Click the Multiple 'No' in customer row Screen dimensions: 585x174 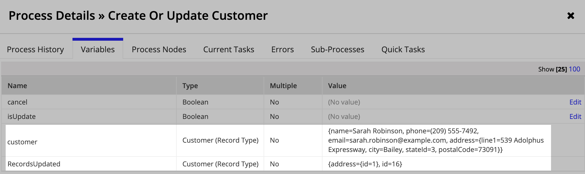tap(274, 140)
